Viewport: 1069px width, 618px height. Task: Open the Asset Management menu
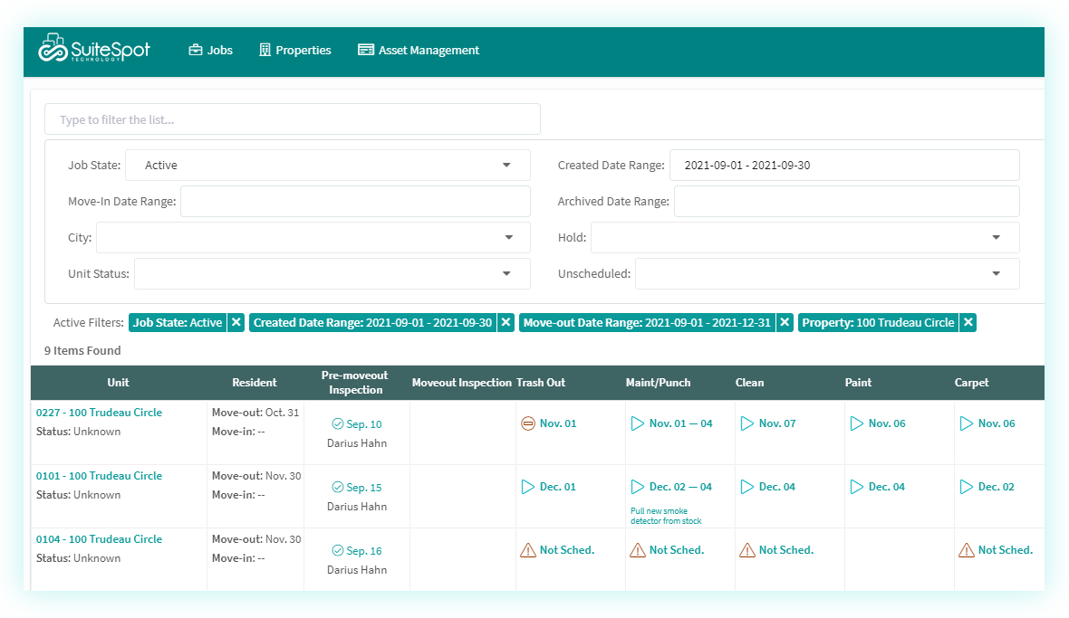click(419, 51)
